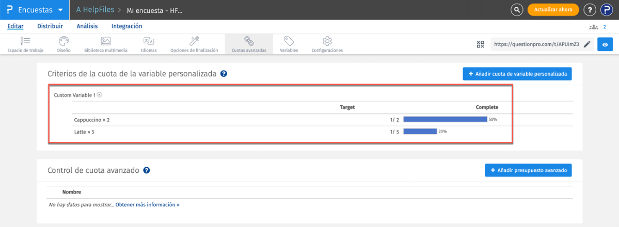Switch to the Editar tab
Image resolution: width=619 pixels, height=227 pixels.
pyautogui.click(x=15, y=26)
